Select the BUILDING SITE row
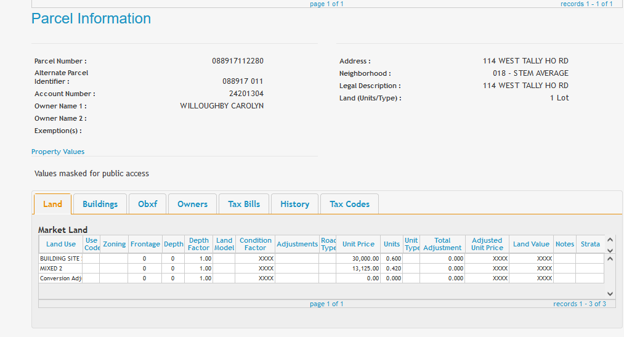Screen dimensions: 624x337 pos(322,259)
